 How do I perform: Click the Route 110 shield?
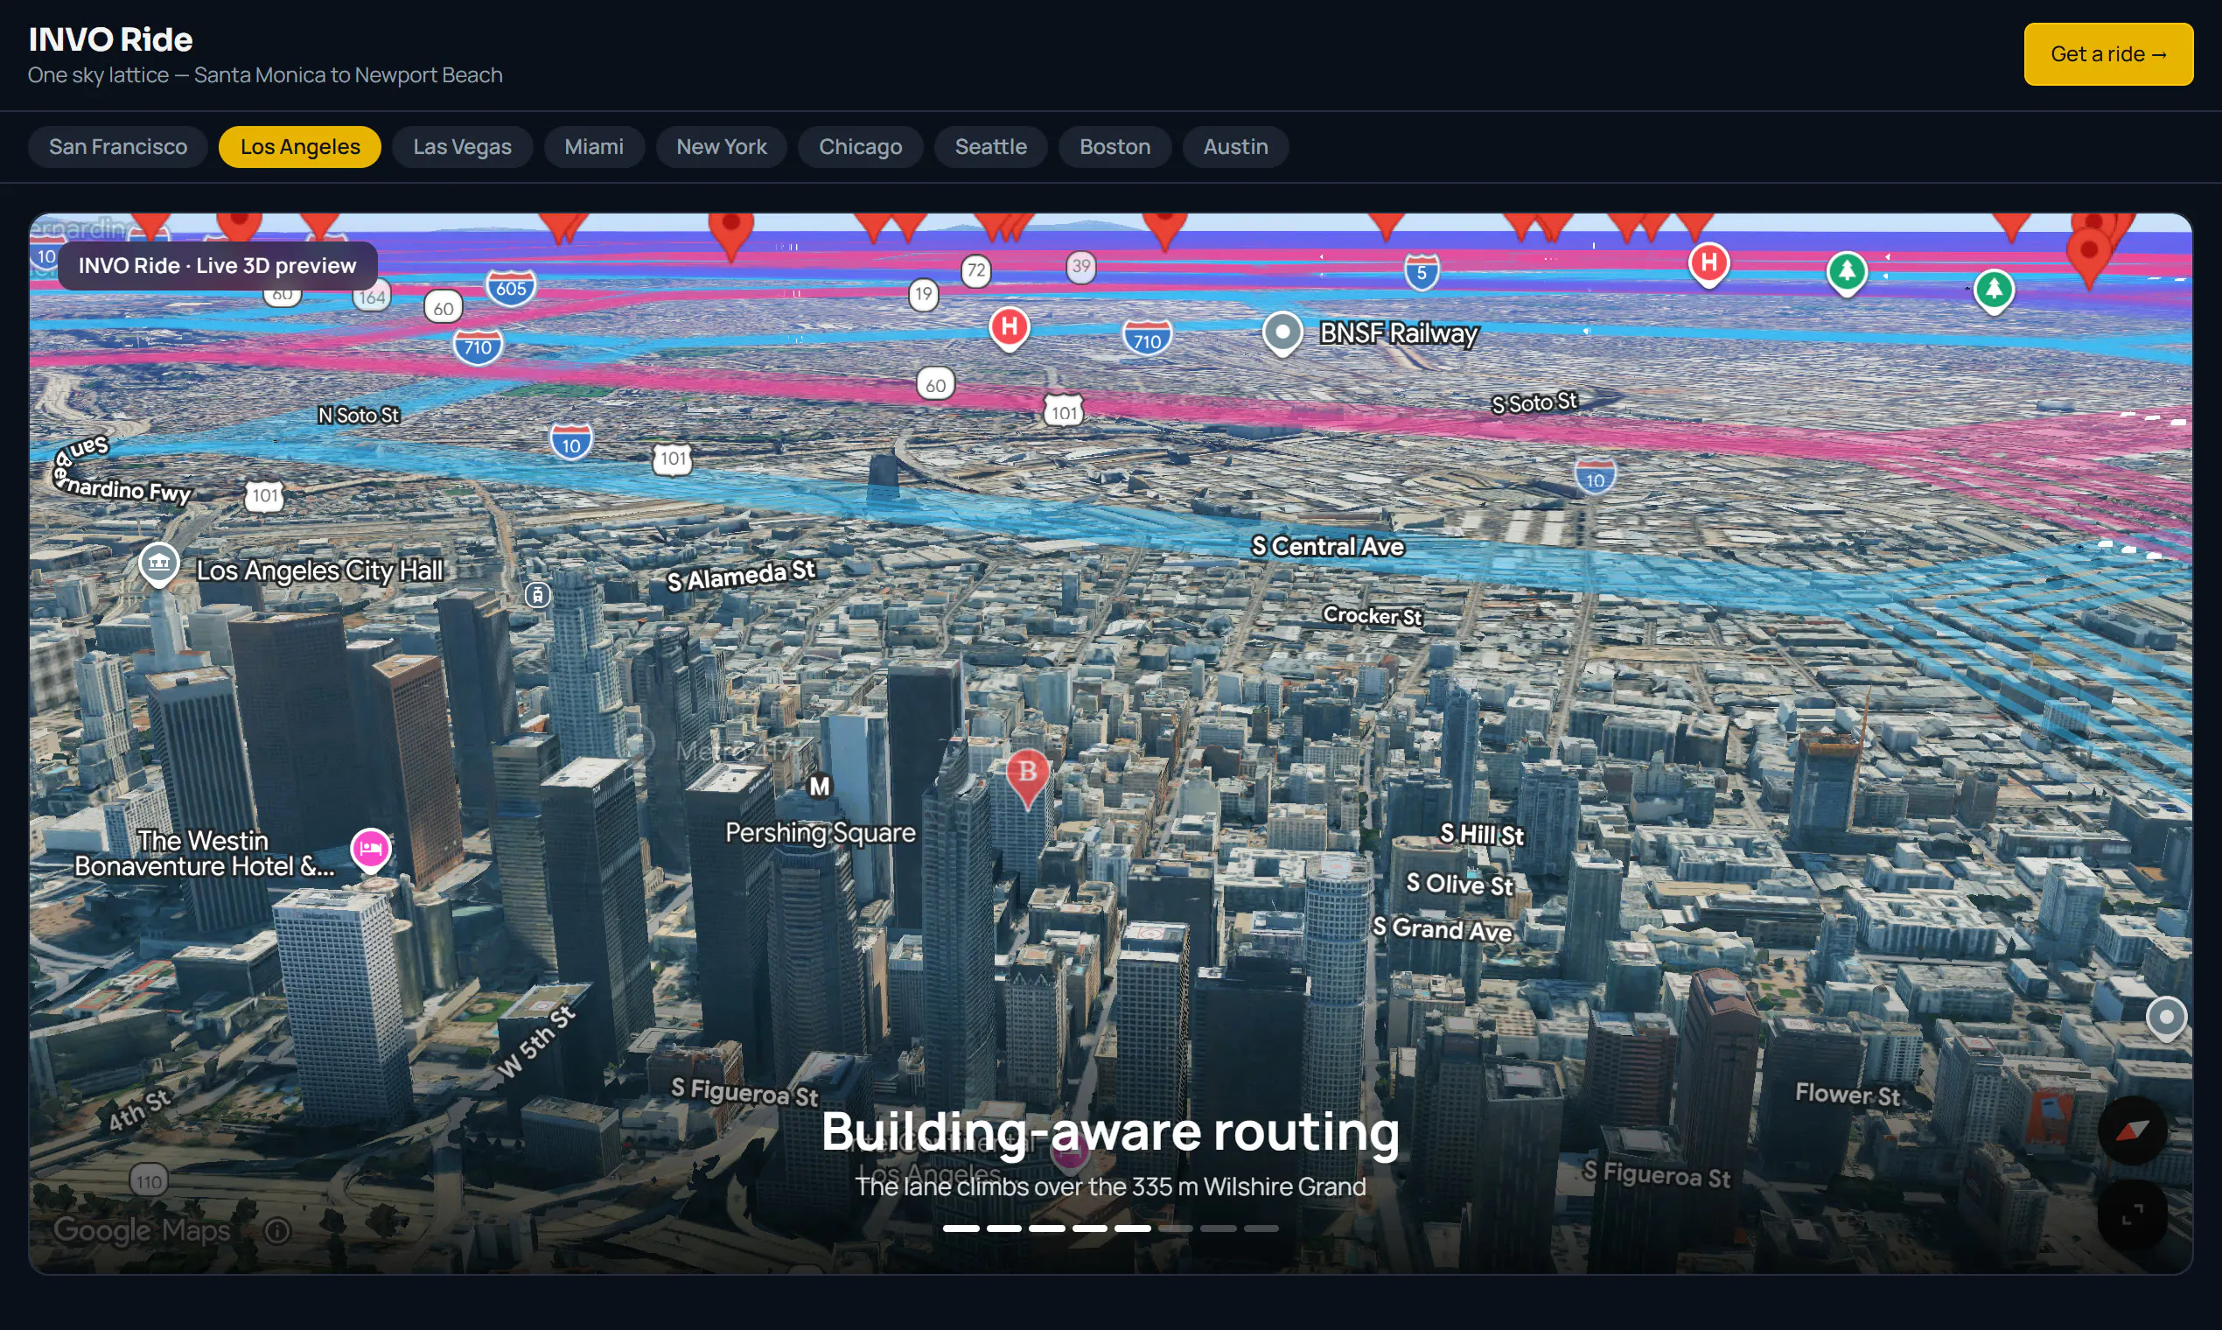pos(149,1180)
